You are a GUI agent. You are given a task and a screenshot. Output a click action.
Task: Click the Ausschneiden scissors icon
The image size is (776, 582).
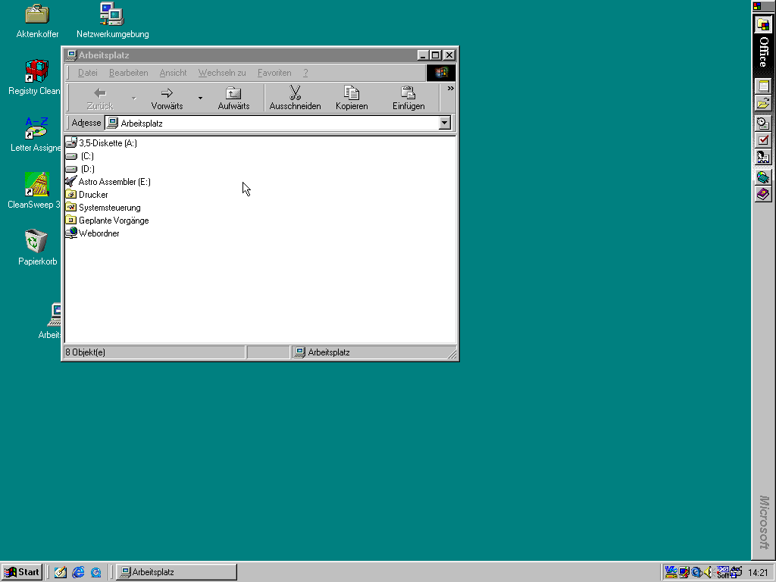click(295, 92)
